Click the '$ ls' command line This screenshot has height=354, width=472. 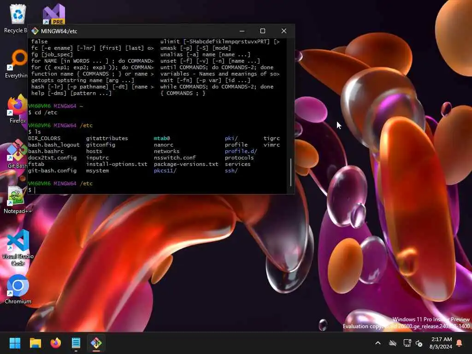point(35,132)
